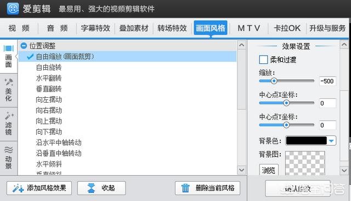Click the effect settings scroll down arrow
The width and height of the screenshot is (351, 201).
click(344, 171)
